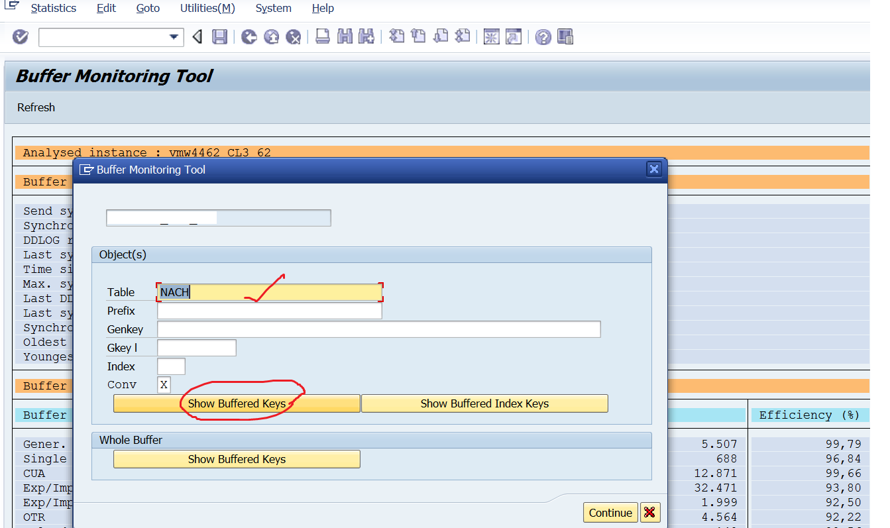Viewport: 890px width, 528px height.
Task: Click Show Buffered Keys under Whole Buffer
Action: 237,458
